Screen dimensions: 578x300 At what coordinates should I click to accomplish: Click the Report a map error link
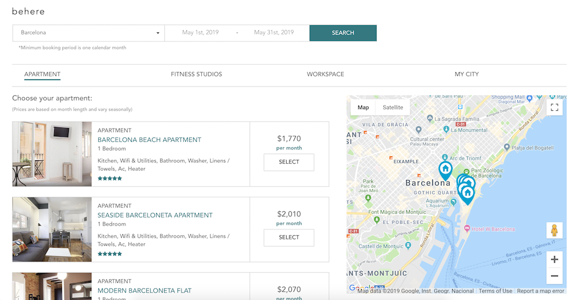point(540,291)
